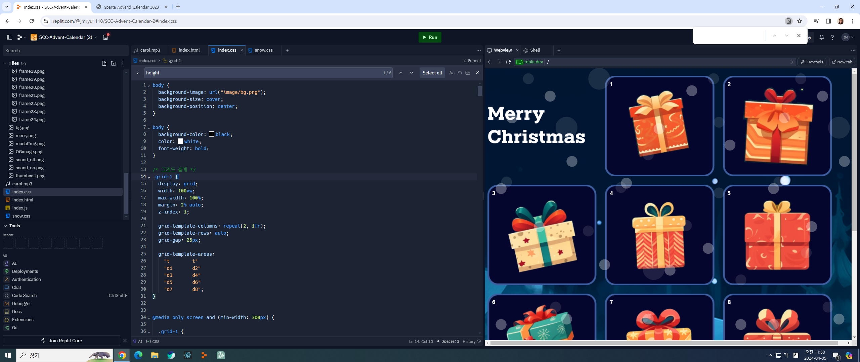Screen dimensions: 860x362
Task: Fold the @media rule on line 34
Action: click(x=149, y=318)
